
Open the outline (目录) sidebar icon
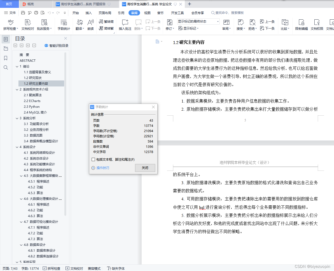[x=6, y=39]
